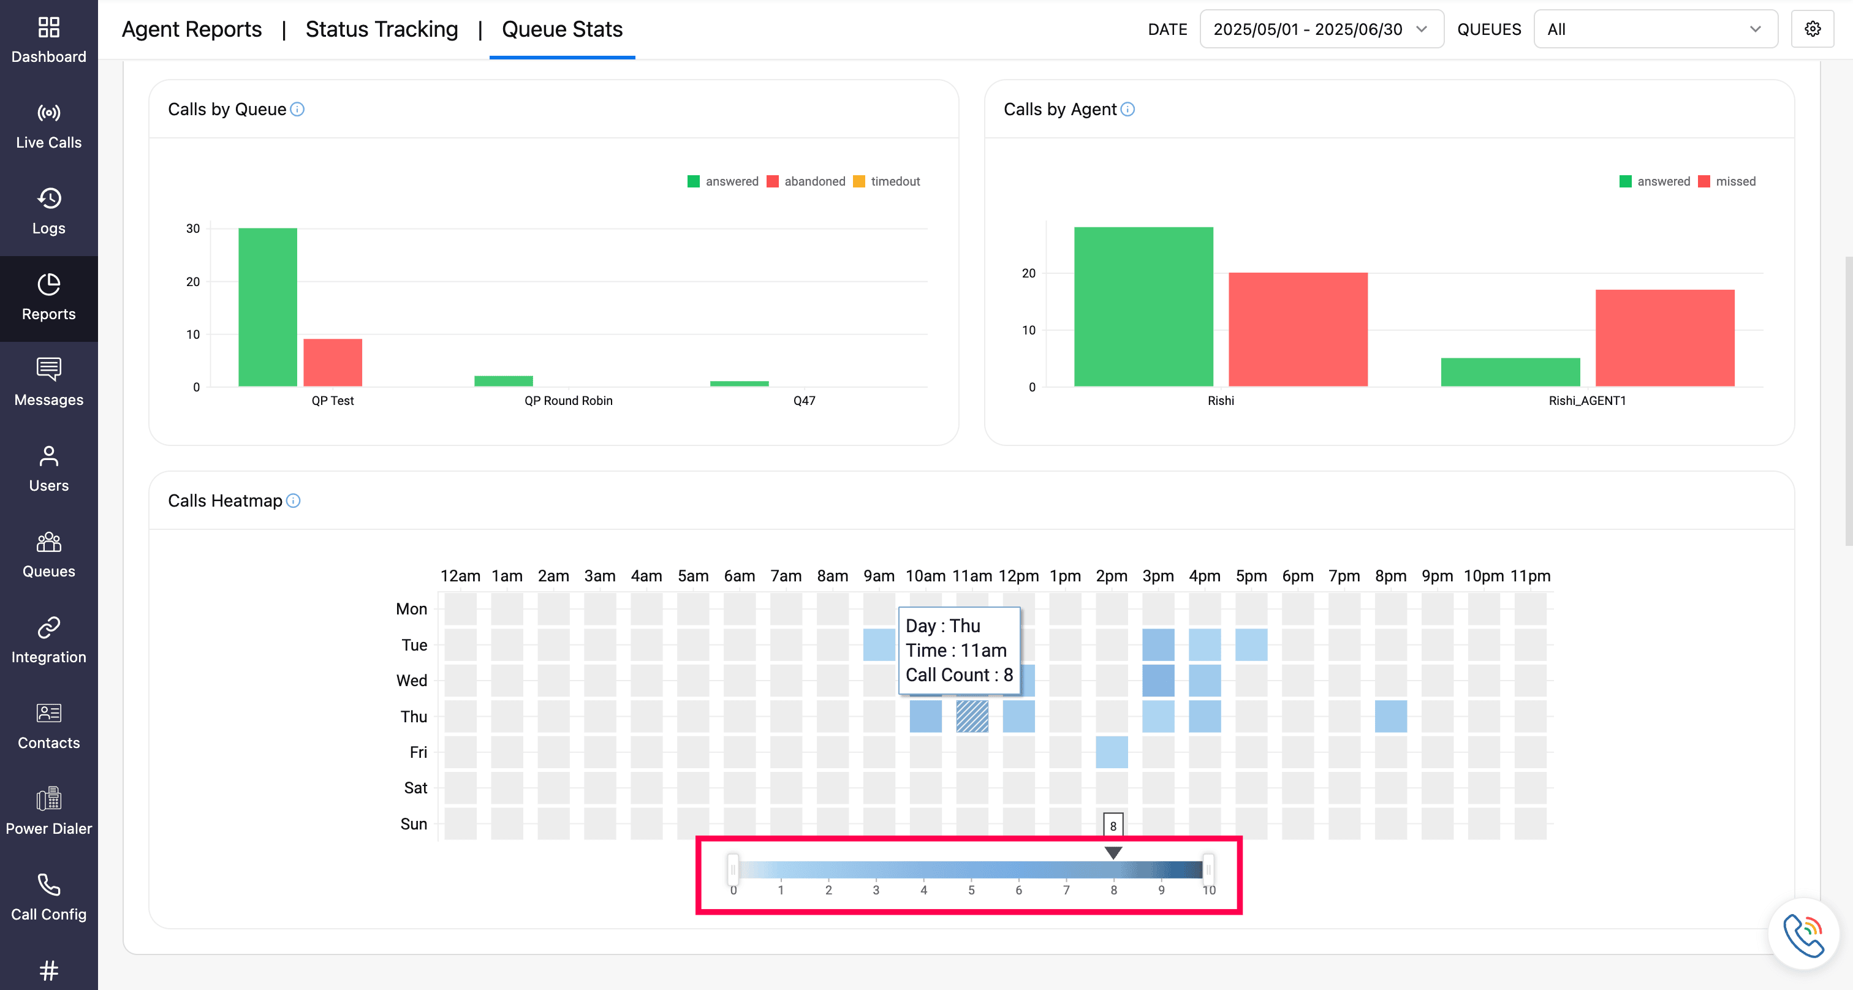Image resolution: width=1853 pixels, height=990 pixels.
Task: Click the Thu 11am heatmap cell
Action: [972, 716]
